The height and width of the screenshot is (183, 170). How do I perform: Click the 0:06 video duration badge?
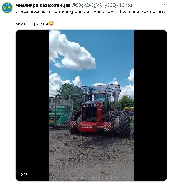pyautogui.click(x=24, y=175)
